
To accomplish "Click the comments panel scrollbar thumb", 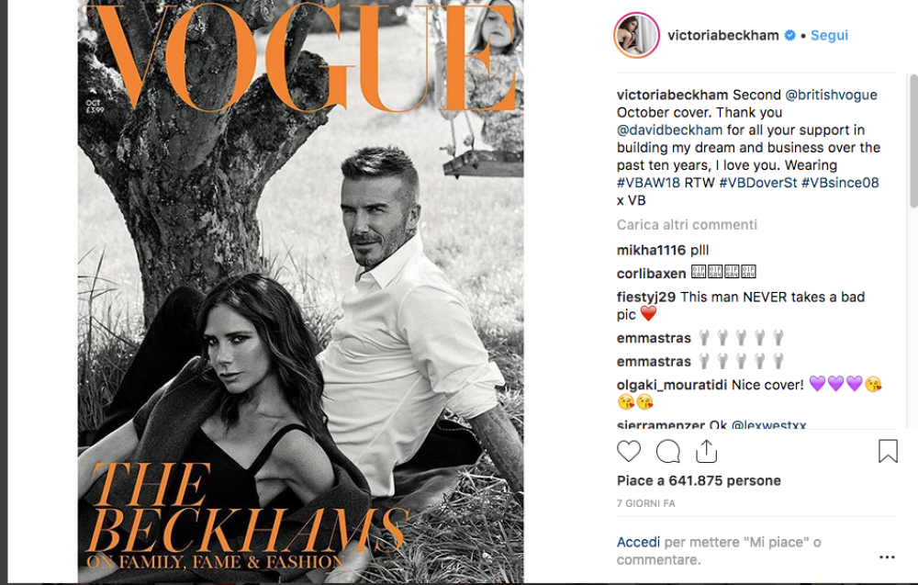I will click(x=914, y=141).
